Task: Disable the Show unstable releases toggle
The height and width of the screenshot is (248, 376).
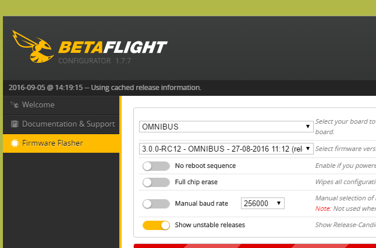Action: (x=155, y=224)
